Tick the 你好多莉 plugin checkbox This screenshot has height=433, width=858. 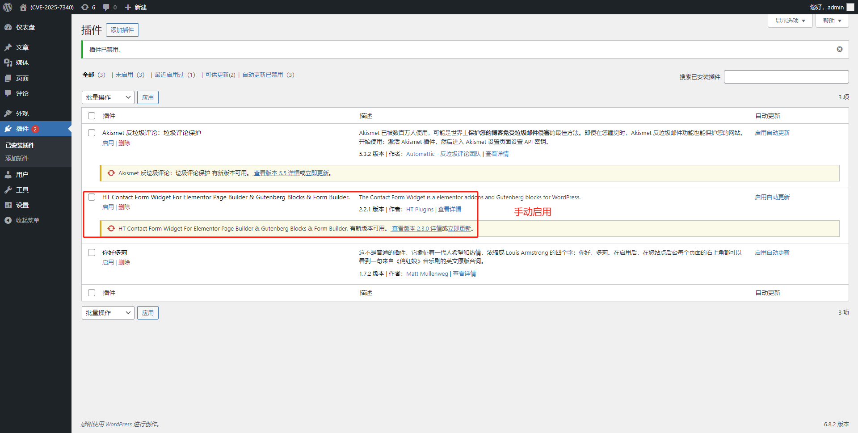tap(92, 252)
